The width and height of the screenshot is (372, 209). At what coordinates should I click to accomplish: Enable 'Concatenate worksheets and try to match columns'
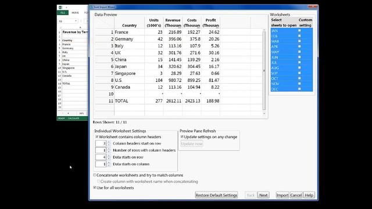click(95, 175)
